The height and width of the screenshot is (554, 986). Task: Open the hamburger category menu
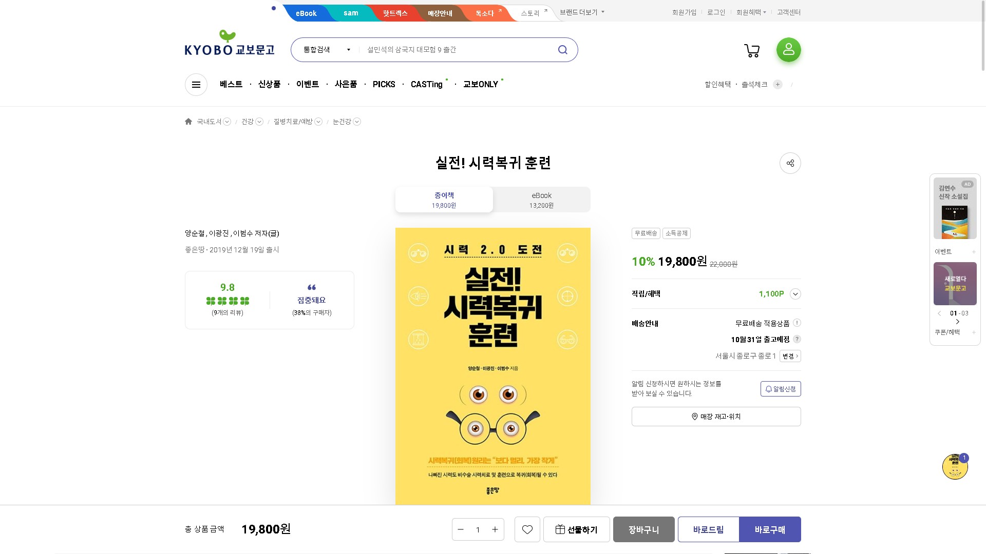(196, 85)
